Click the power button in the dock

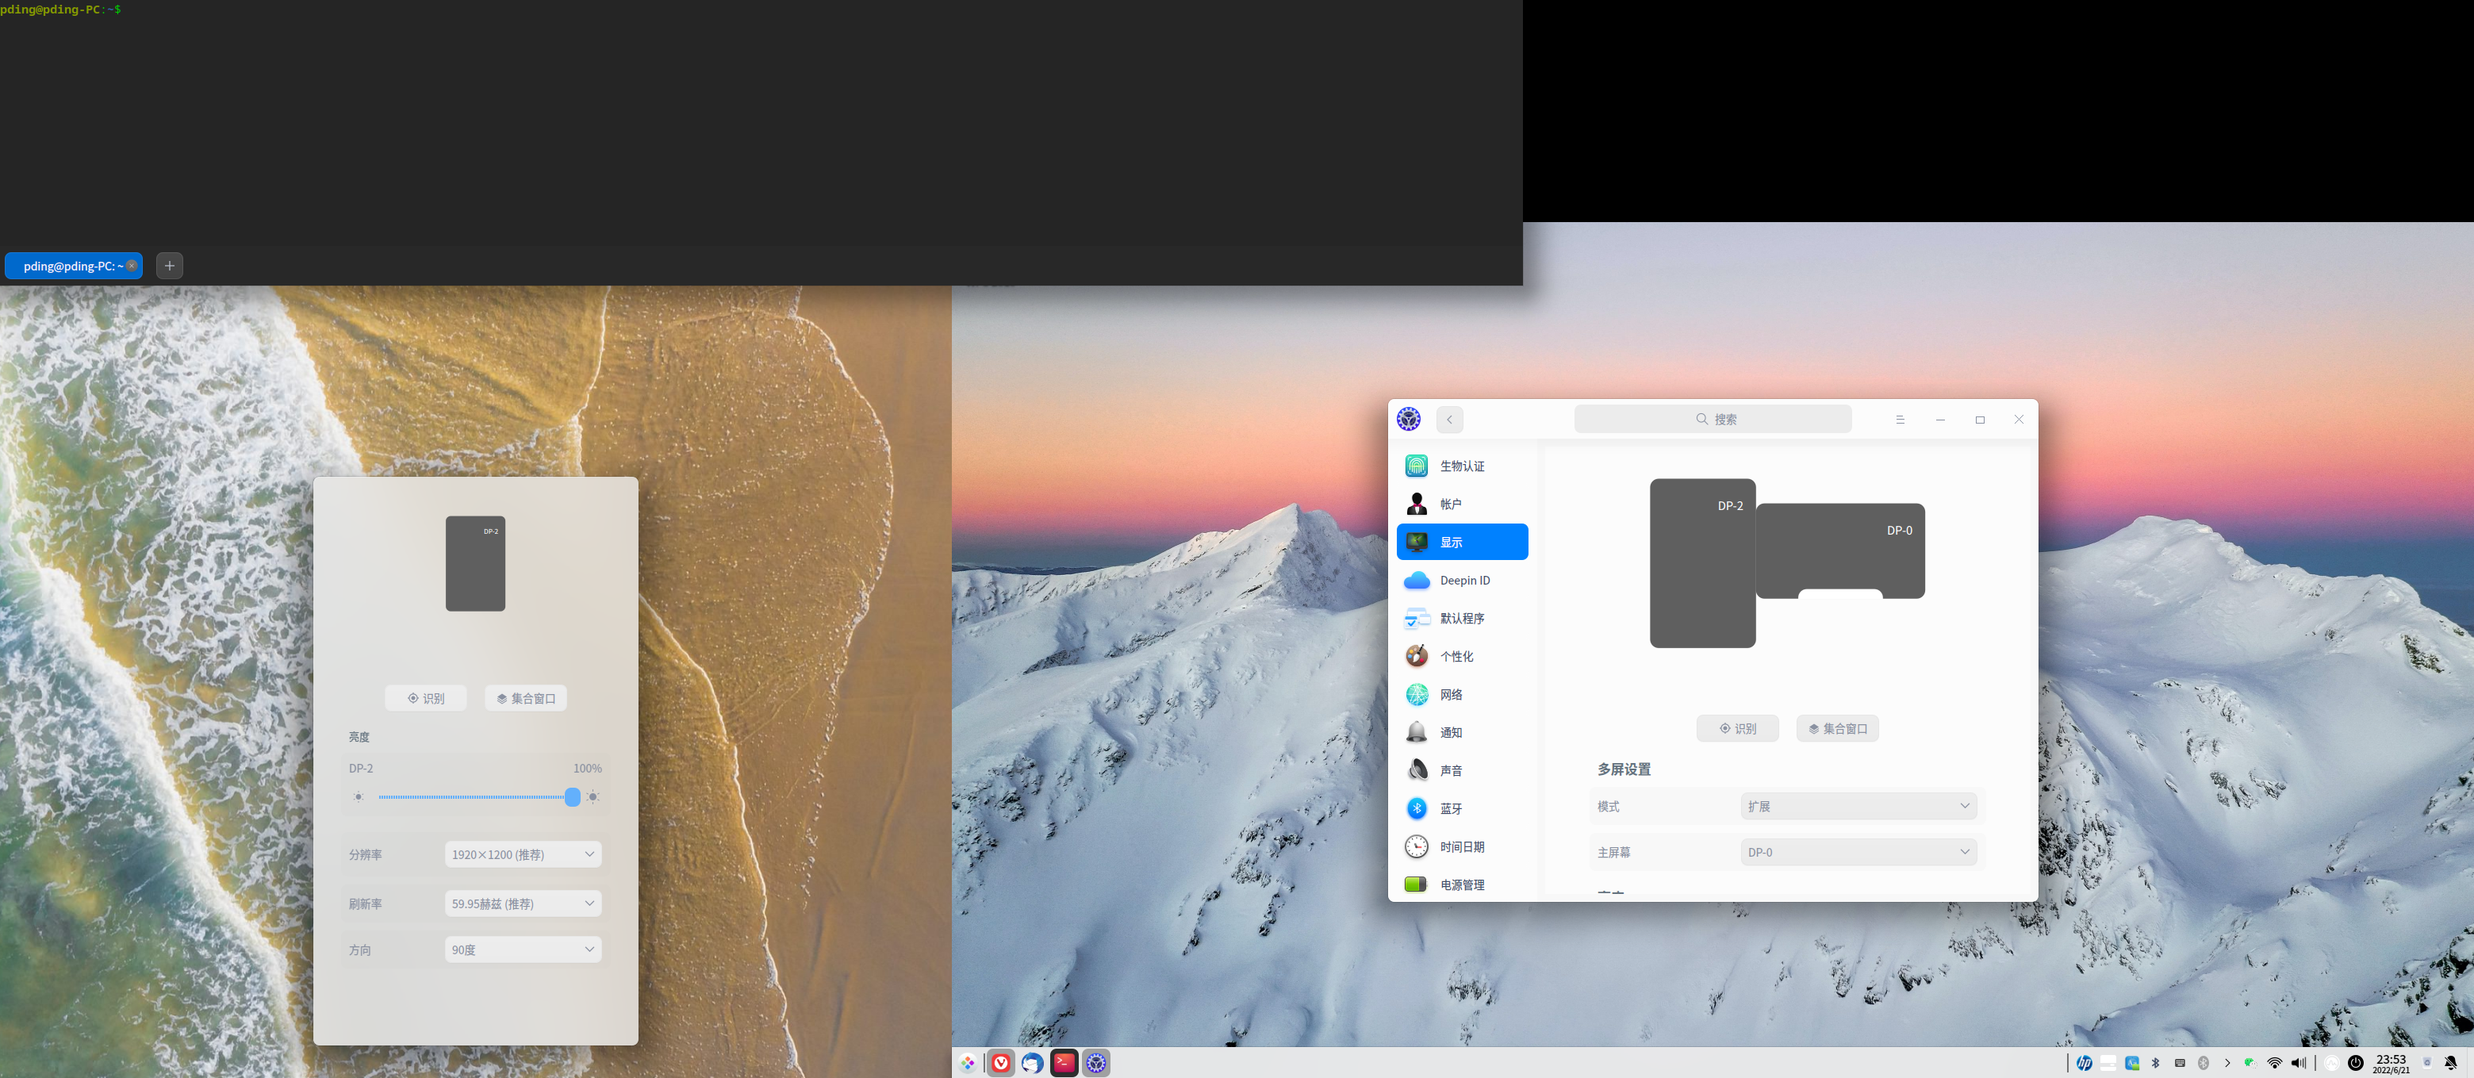point(2356,1063)
